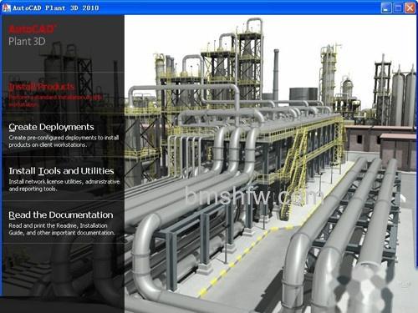Click the bmshfw.com watermark on the image
The width and height of the screenshot is (418, 313).
click(254, 196)
